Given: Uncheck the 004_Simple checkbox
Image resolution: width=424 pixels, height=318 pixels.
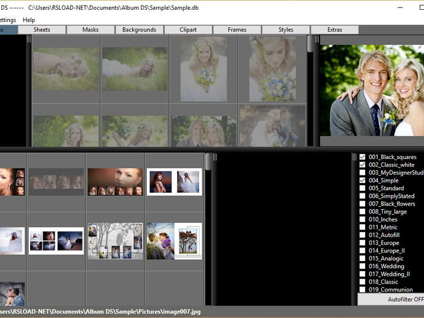Looking at the screenshot, I should click(363, 180).
